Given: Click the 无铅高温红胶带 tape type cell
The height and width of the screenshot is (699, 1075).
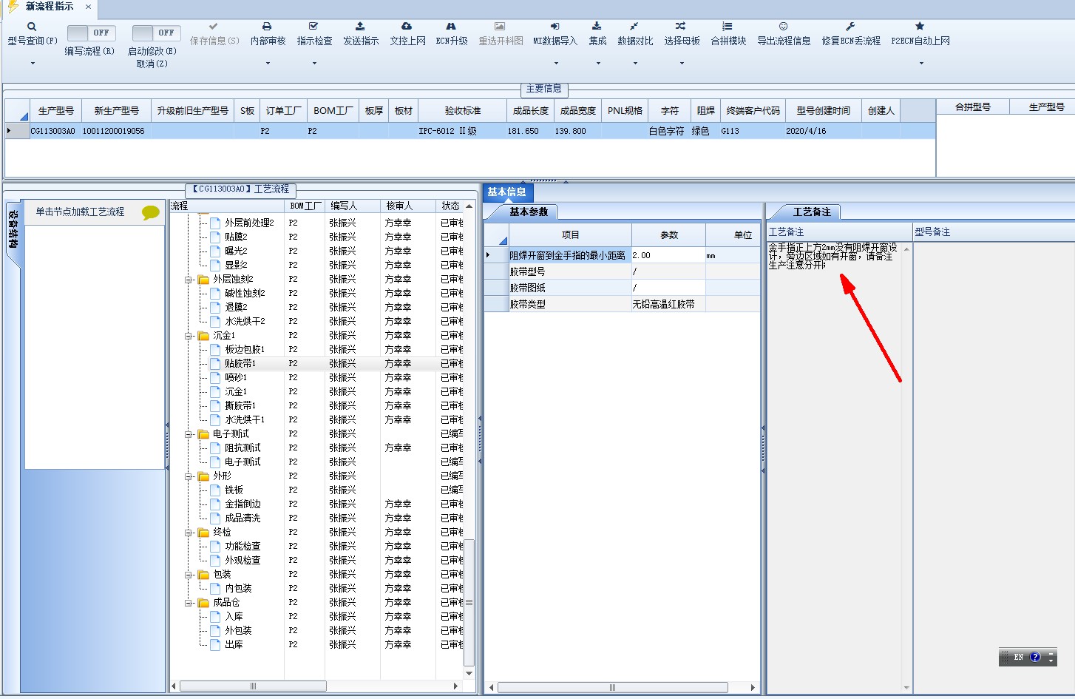Looking at the screenshot, I should click(668, 304).
